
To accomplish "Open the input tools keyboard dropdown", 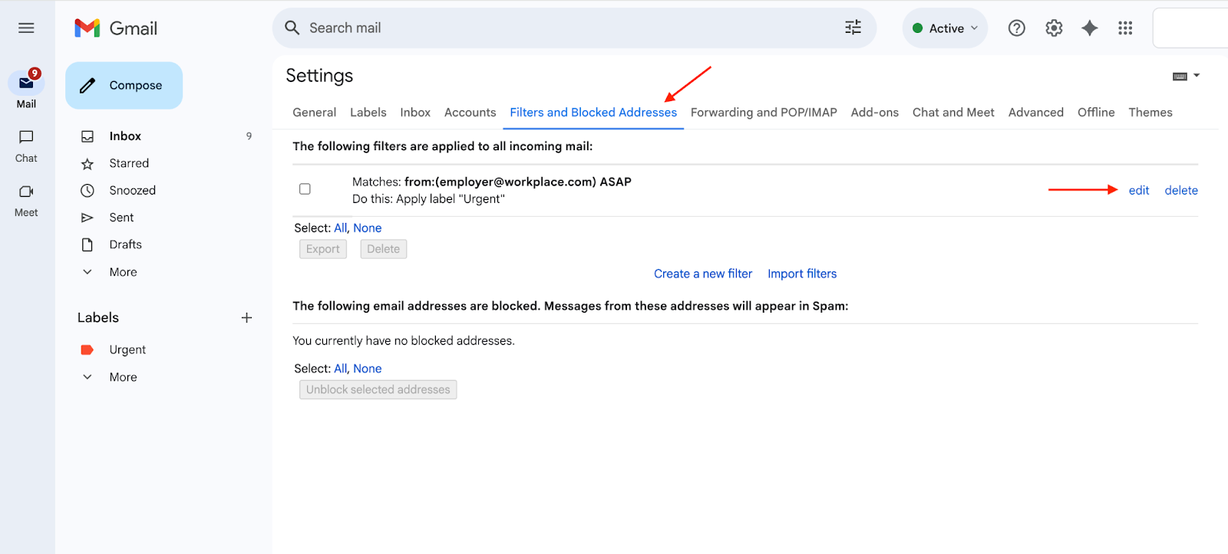I will 1186,76.
